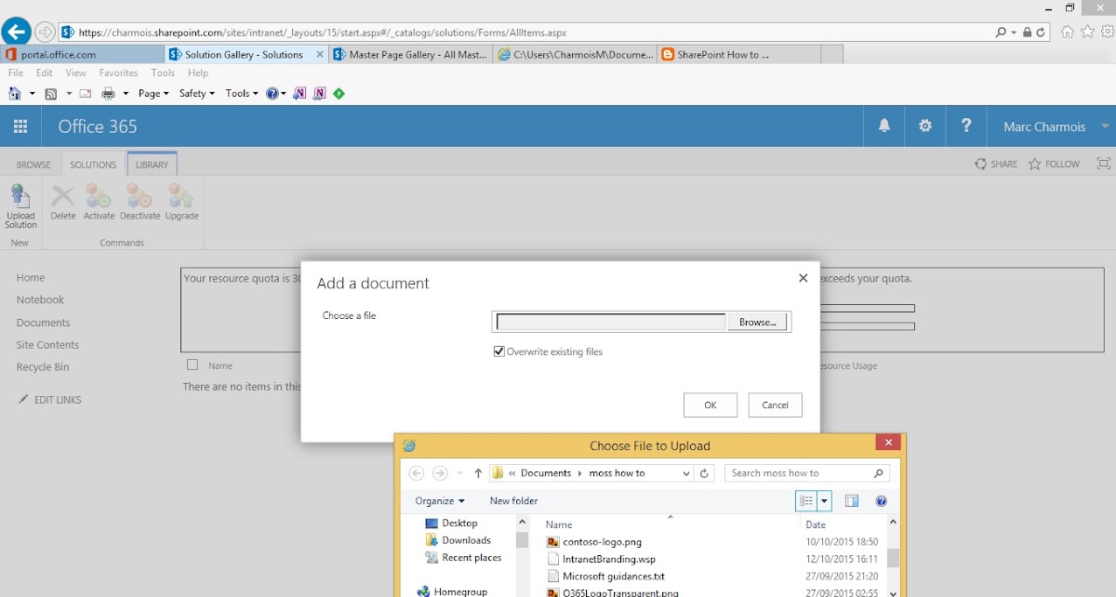Open the print options dropdown arrow
This screenshot has width=1116, height=597.
(126, 93)
